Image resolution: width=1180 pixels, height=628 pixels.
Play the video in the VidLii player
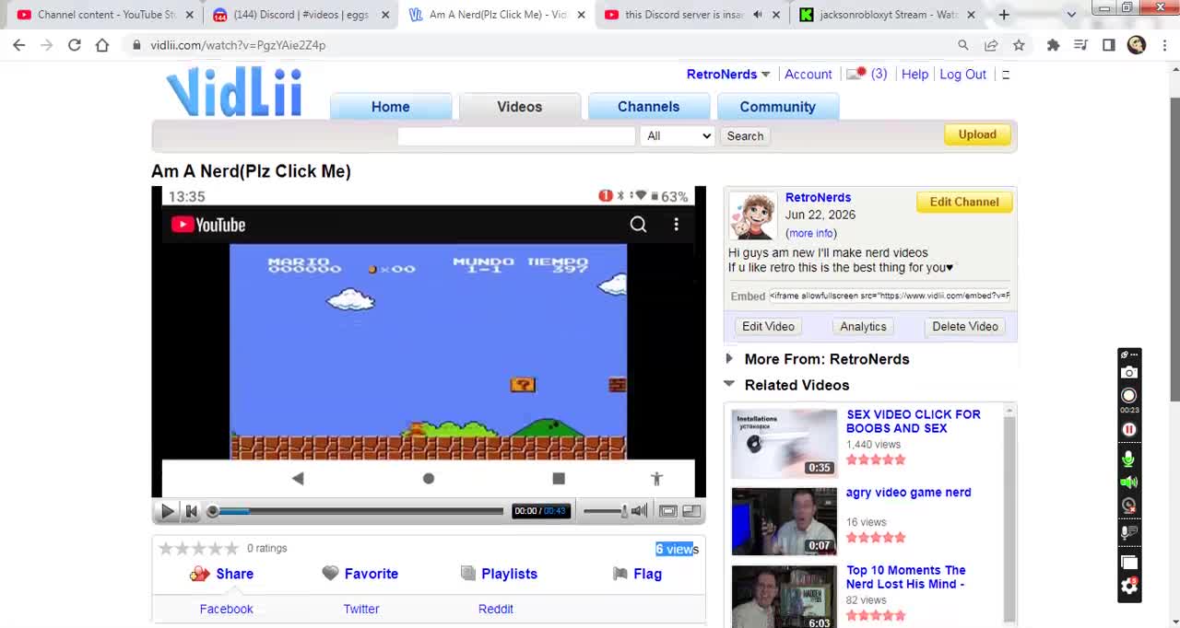(168, 511)
